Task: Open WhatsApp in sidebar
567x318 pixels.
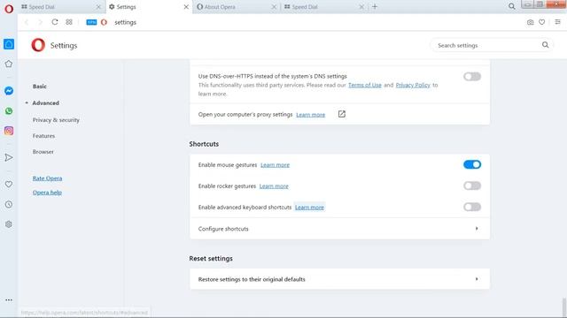Action: coord(9,110)
